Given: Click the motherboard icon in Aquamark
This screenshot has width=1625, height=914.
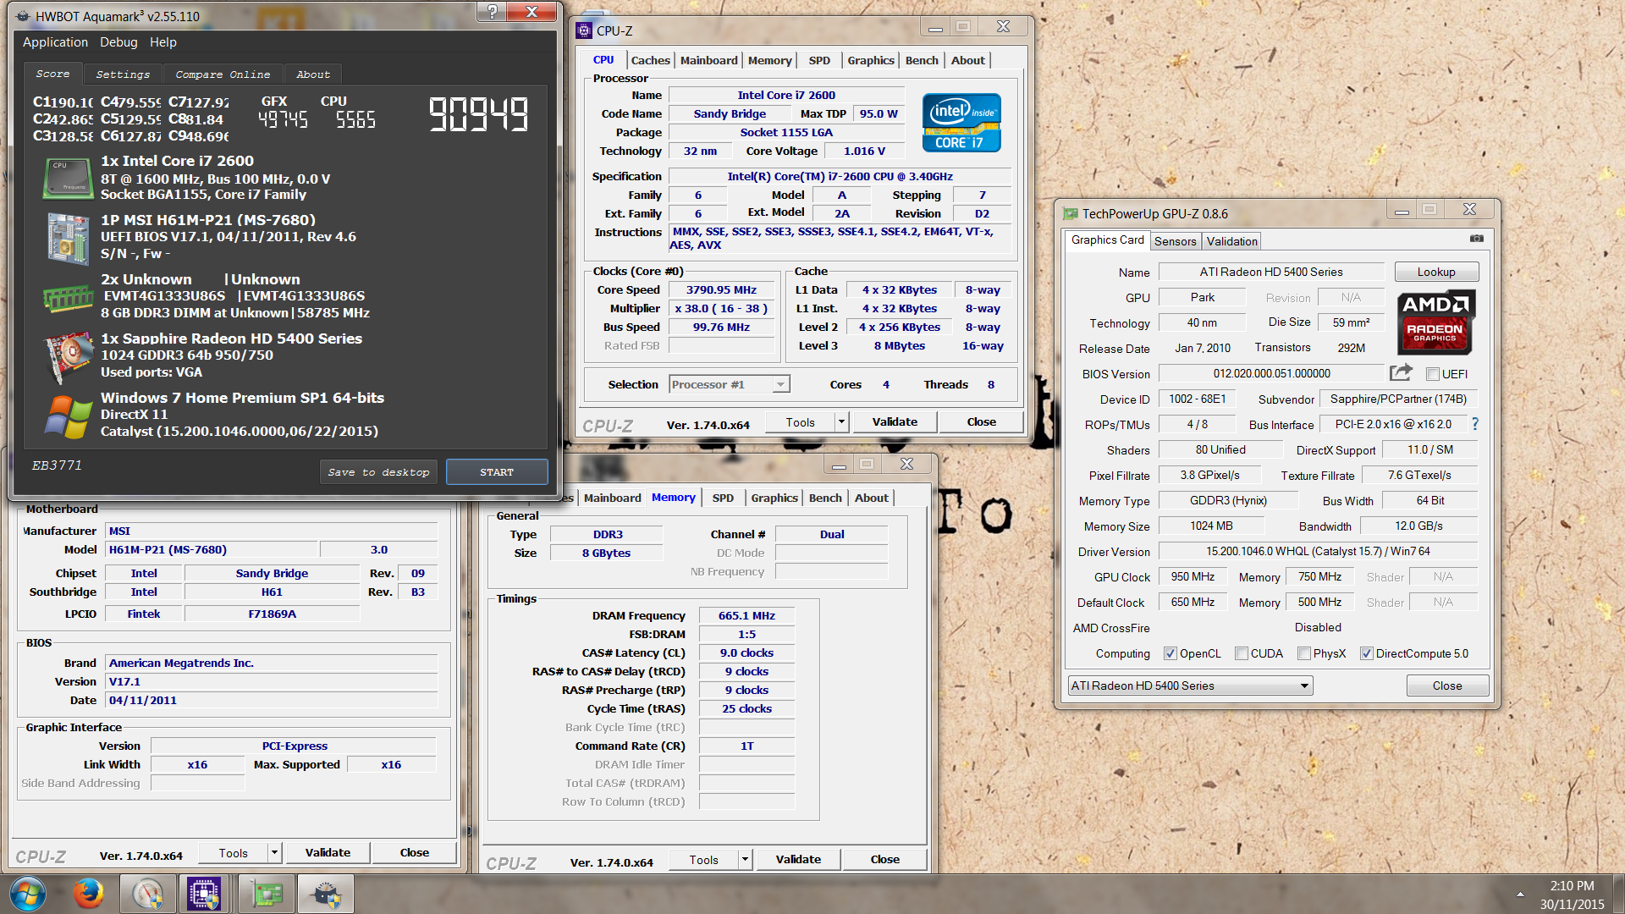Looking at the screenshot, I should pyautogui.click(x=69, y=238).
